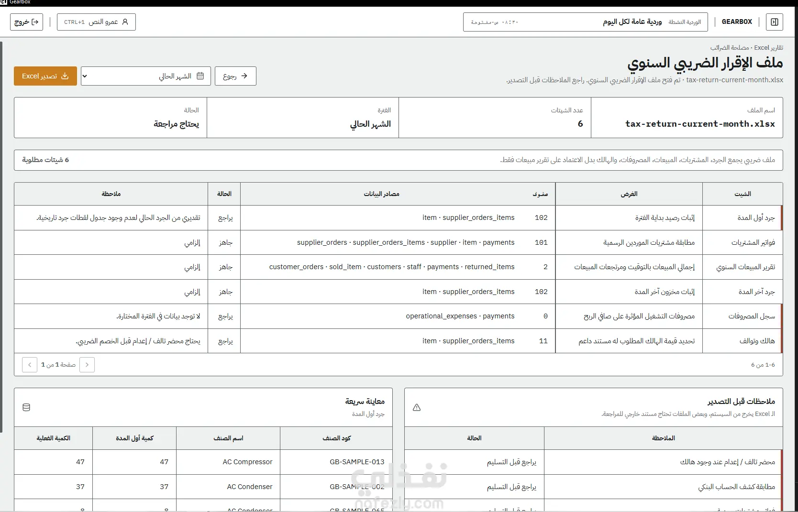The width and height of the screenshot is (798, 512).
Task: Click the 6 شيتات مطلوبة label
Action: click(x=45, y=160)
